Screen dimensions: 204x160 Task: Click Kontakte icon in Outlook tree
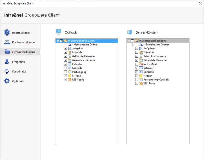point(70,68)
